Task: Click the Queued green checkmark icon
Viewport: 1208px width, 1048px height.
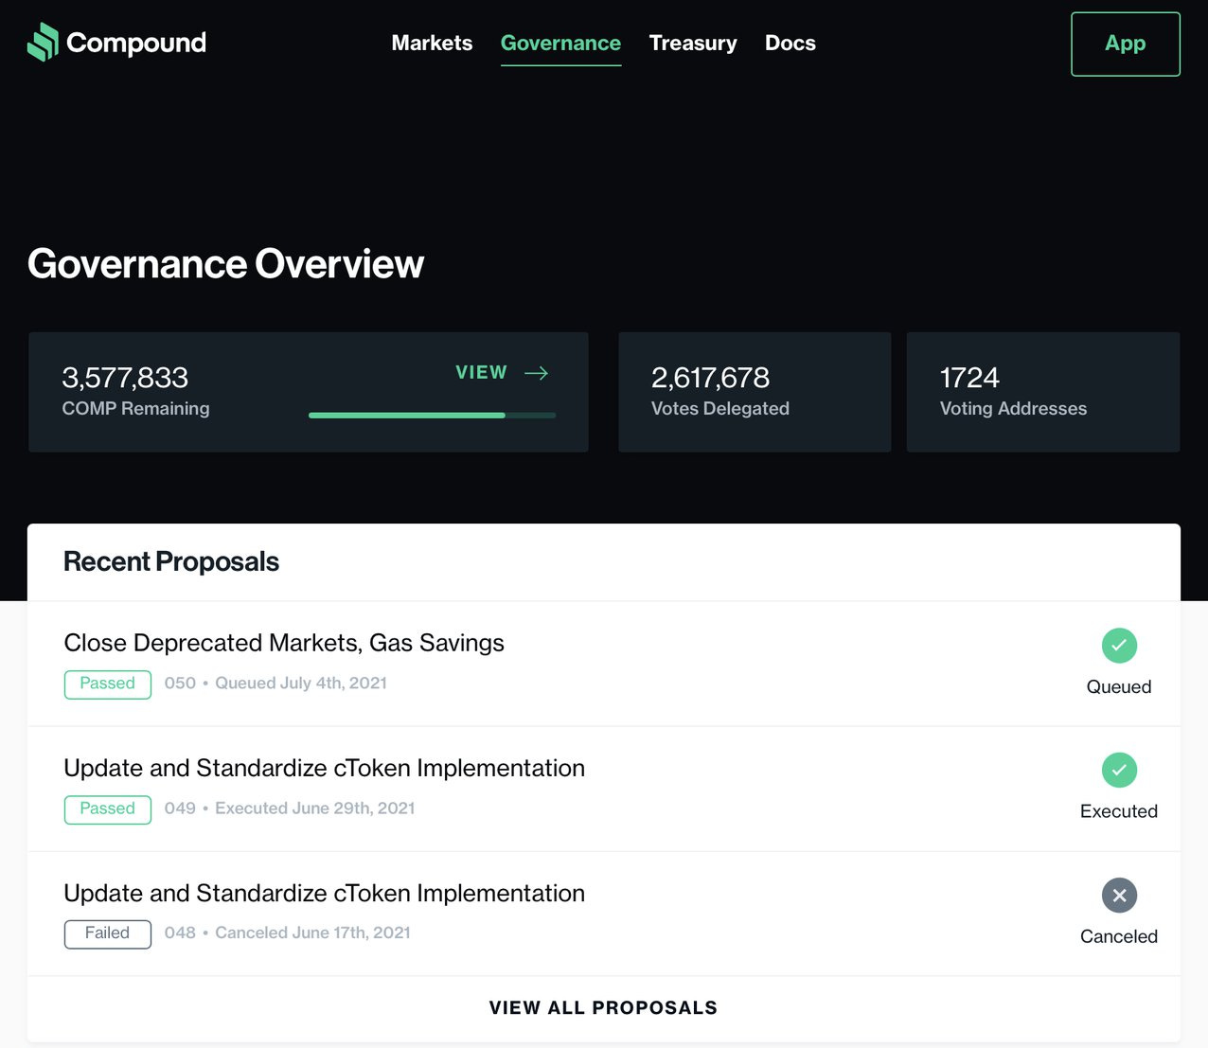Action: coord(1119,646)
